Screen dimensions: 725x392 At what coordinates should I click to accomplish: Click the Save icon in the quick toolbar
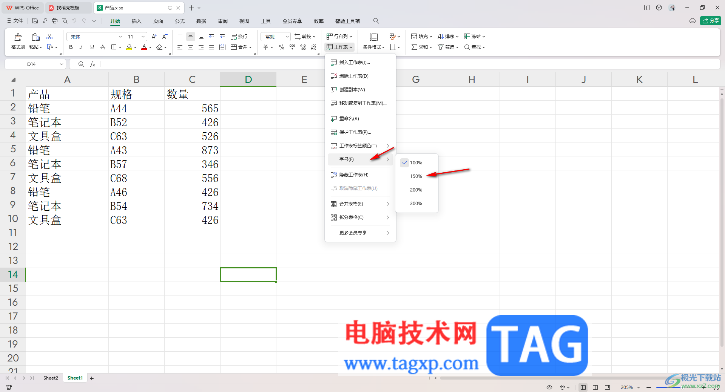point(35,21)
